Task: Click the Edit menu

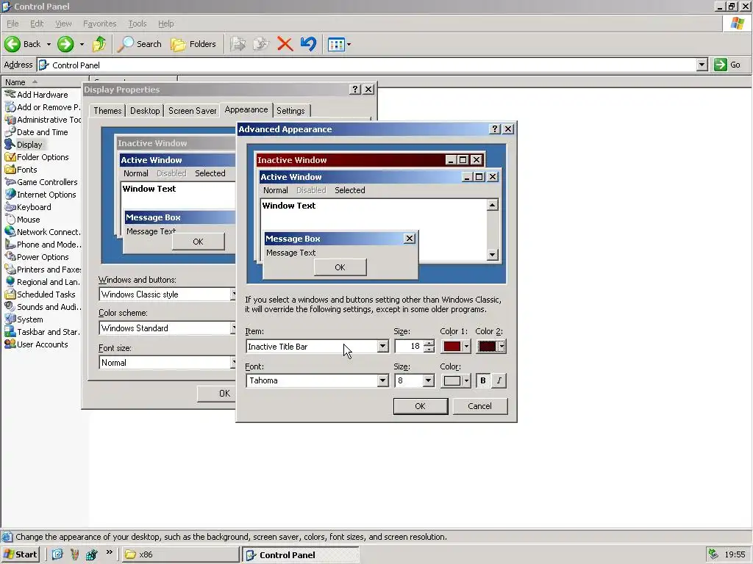Action: [37, 23]
